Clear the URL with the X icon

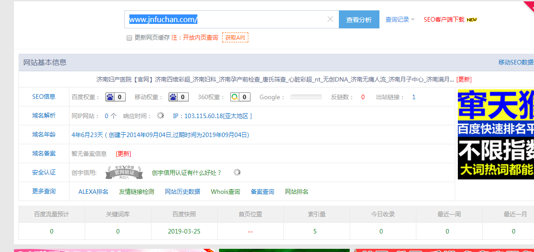(330, 19)
